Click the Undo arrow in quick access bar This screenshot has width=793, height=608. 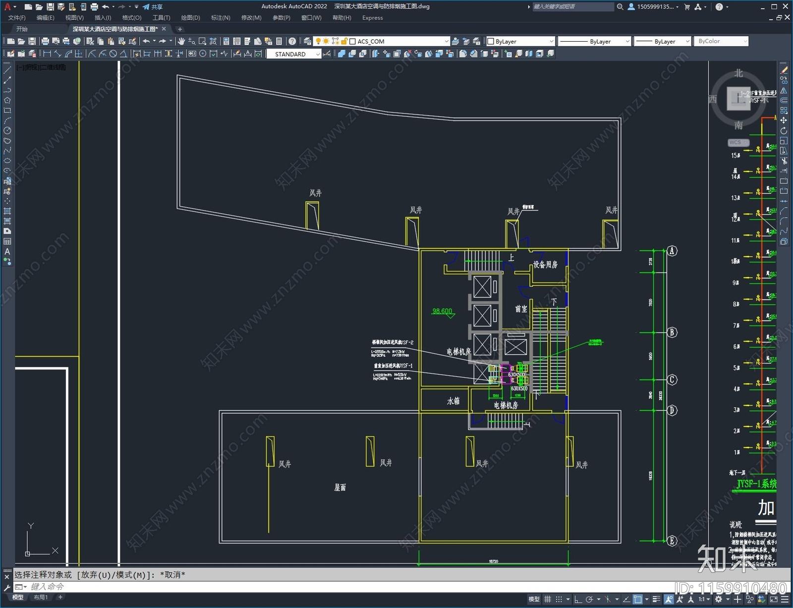coord(106,7)
